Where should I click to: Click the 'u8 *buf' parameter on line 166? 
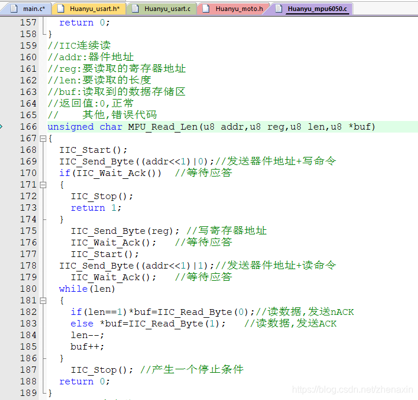pyautogui.click(x=350, y=127)
